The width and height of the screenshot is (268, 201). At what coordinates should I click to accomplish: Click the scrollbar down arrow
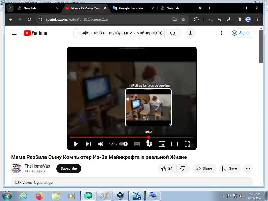(x=261, y=183)
